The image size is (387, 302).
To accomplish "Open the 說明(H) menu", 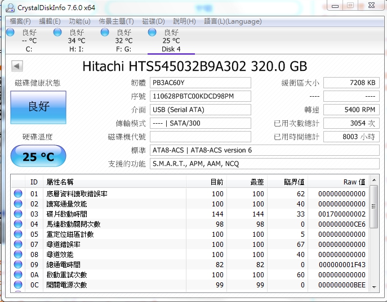I will [184, 21].
